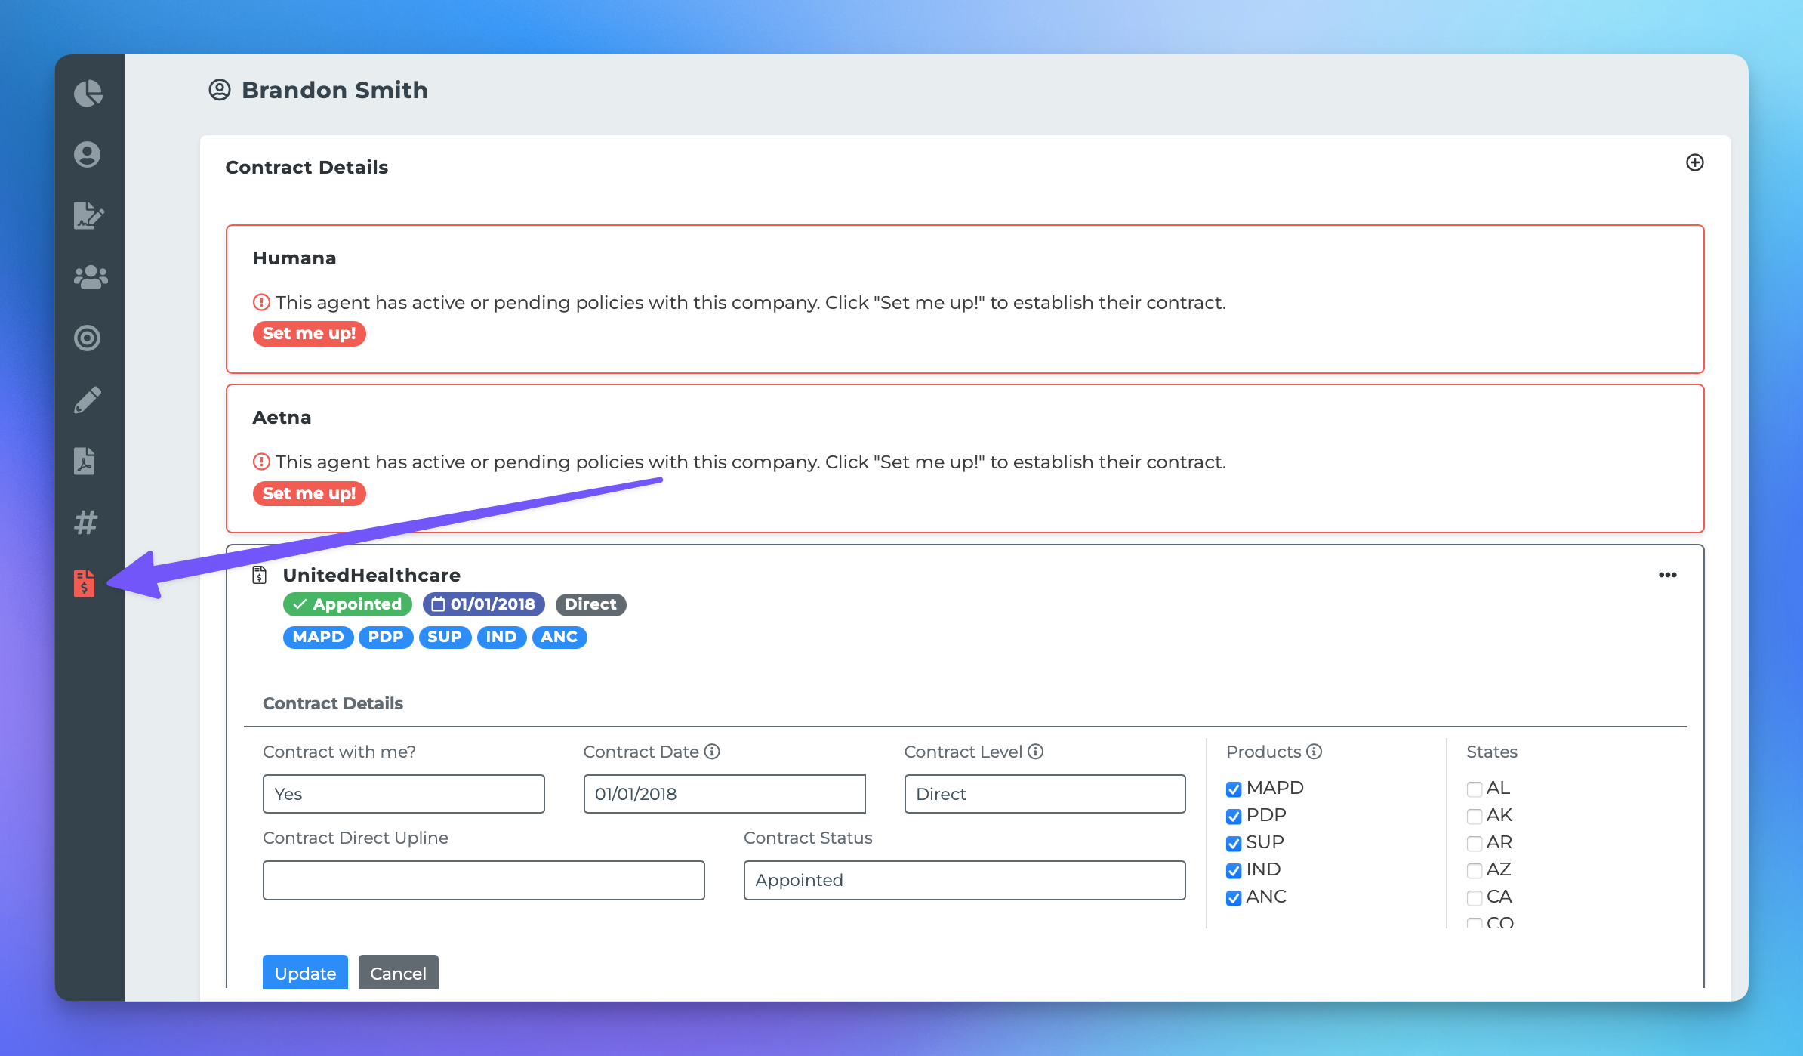Open the user profile sidebar icon

88,154
